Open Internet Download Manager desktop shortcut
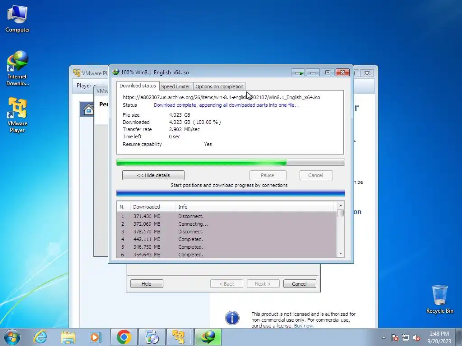Screen dimensions: 462x346 [x=18, y=68]
